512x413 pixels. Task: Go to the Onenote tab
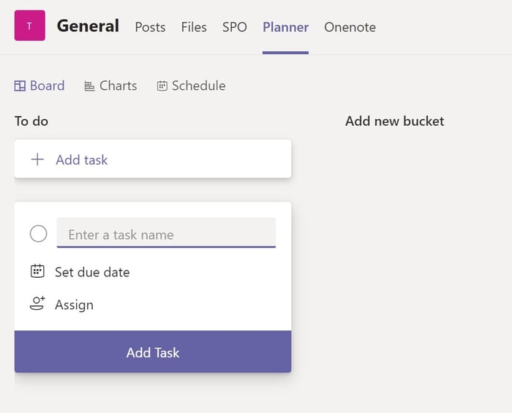point(350,27)
